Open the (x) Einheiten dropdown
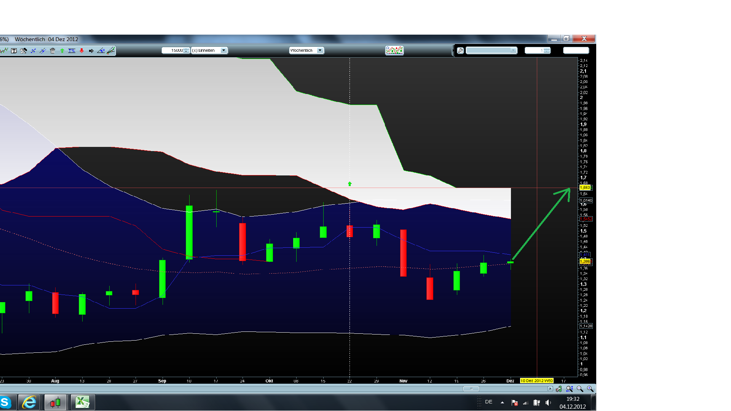731x411 pixels. pos(223,50)
